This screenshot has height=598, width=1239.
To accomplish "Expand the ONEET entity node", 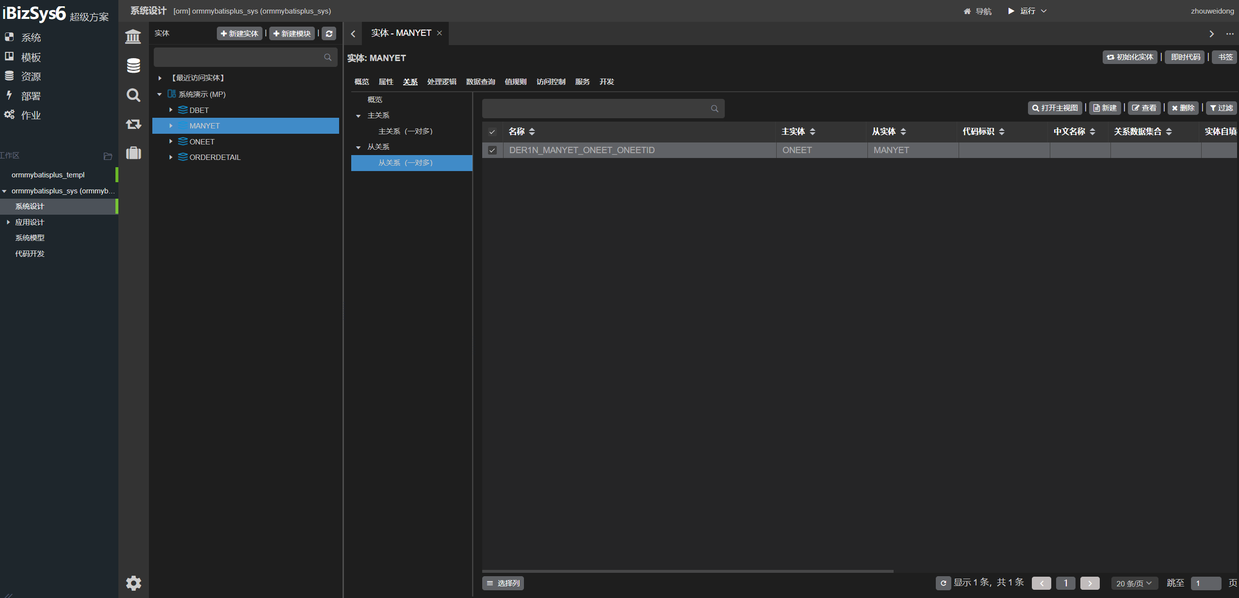I will (171, 142).
